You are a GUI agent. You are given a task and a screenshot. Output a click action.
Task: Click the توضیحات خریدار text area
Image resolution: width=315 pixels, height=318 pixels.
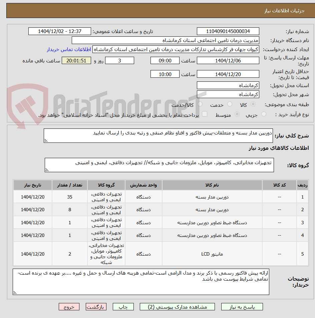(141, 282)
